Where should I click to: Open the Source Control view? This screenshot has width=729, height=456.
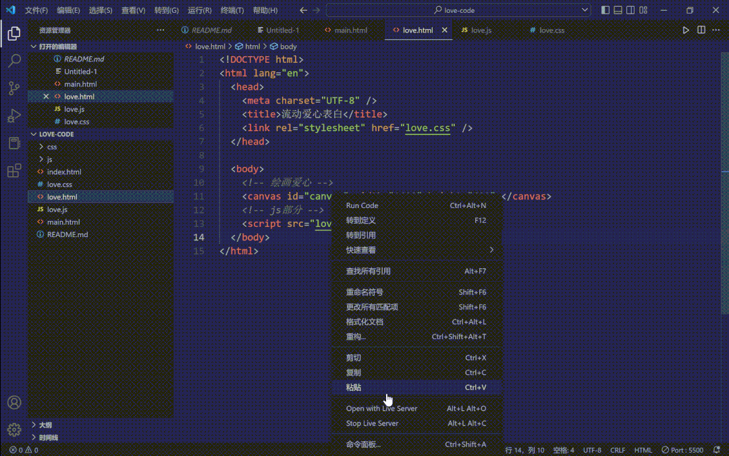14,88
